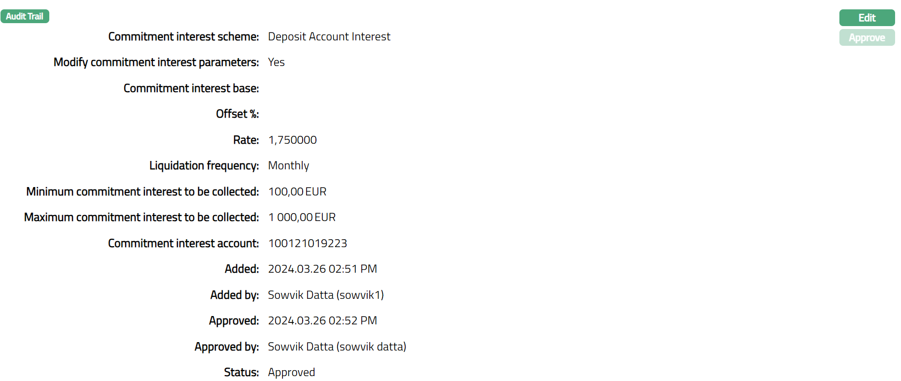Click approved-by user Sowvik Datta (sowvik datta)
The width and height of the screenshot is (901, 381).
click(x=337, y=347)
